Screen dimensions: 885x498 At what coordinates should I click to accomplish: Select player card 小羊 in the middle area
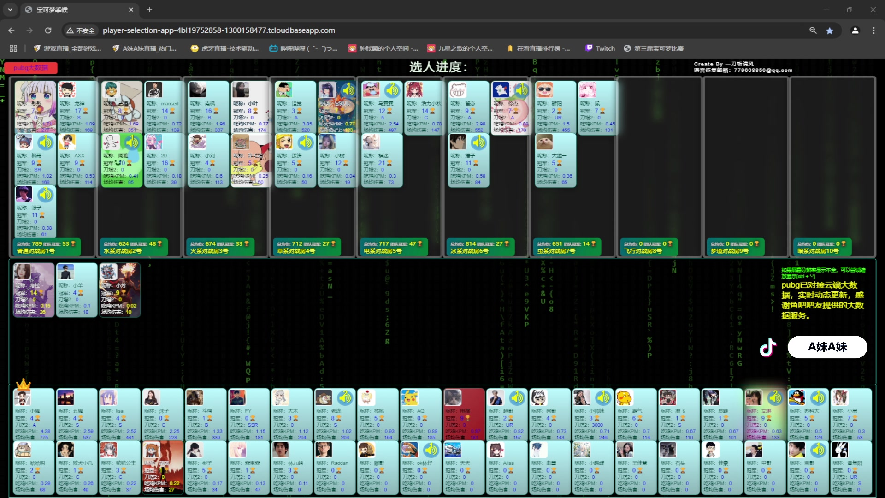tap(77, 290)
